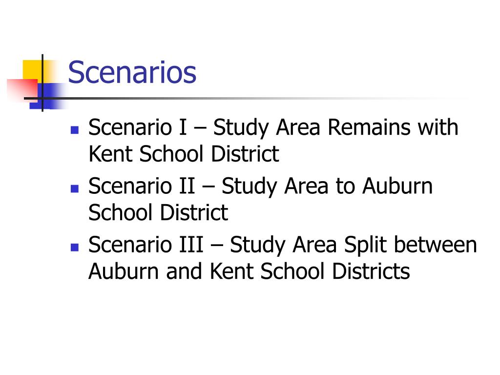The height and width of the screenshot is (375, 500).
Task: Click the words "Remains with" in first bullet
Action: coord(393,127)
